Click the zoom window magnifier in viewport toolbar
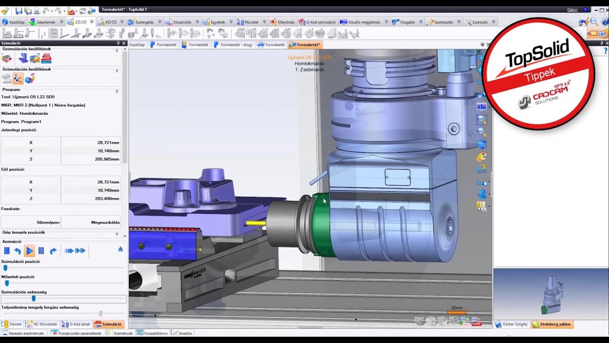 click(x=481, y=120)
